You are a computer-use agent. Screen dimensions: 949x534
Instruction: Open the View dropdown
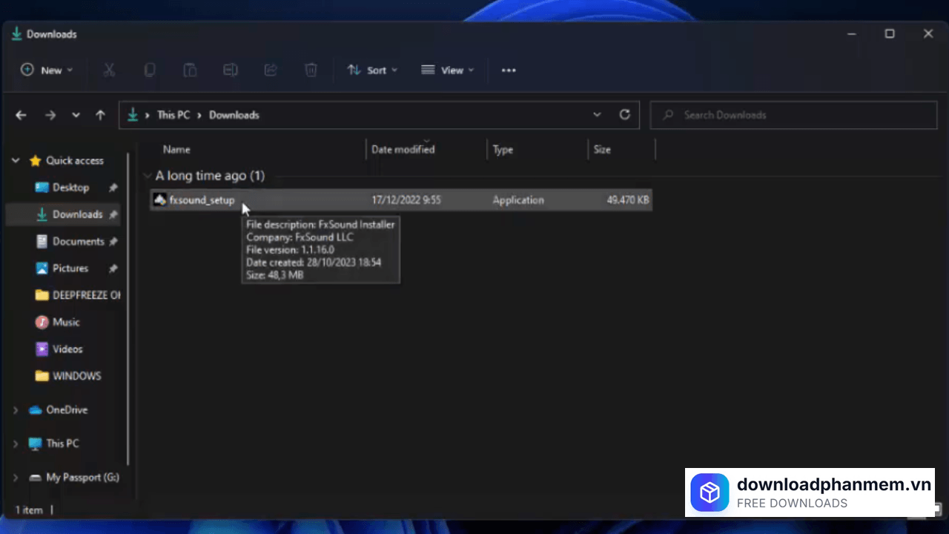click(448, 70)
